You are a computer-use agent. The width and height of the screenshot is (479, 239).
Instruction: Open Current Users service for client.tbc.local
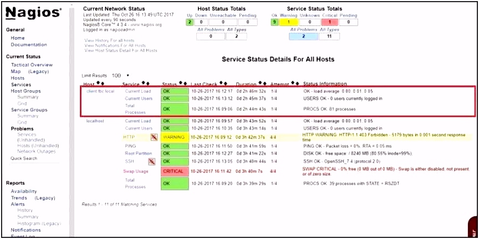point(139,98)
